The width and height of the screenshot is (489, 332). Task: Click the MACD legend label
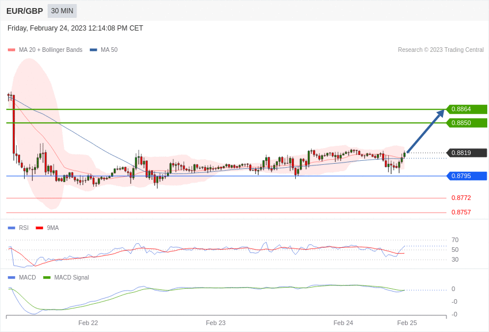coord(28,277)
